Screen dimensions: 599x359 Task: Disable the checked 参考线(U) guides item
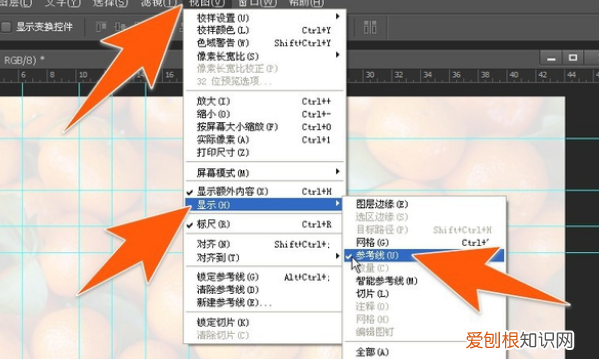[x=424, y=255]
